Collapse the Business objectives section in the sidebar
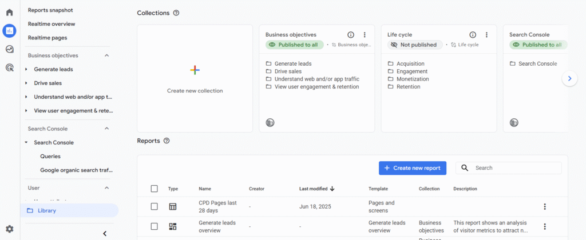 (106, 55)
